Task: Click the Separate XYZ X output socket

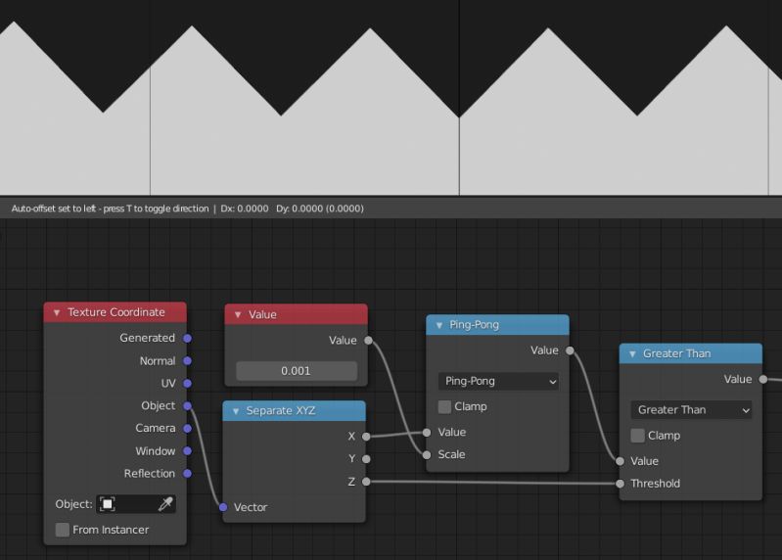Action: click(366, 437)
